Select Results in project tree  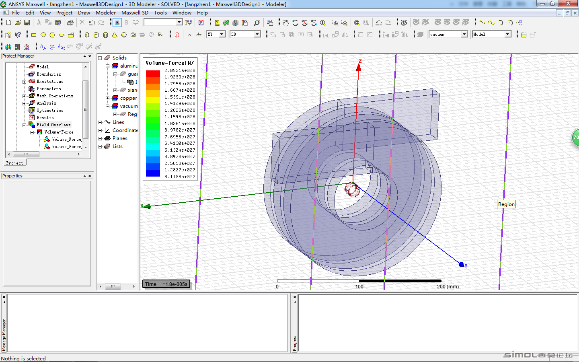(x=45, y=118)
